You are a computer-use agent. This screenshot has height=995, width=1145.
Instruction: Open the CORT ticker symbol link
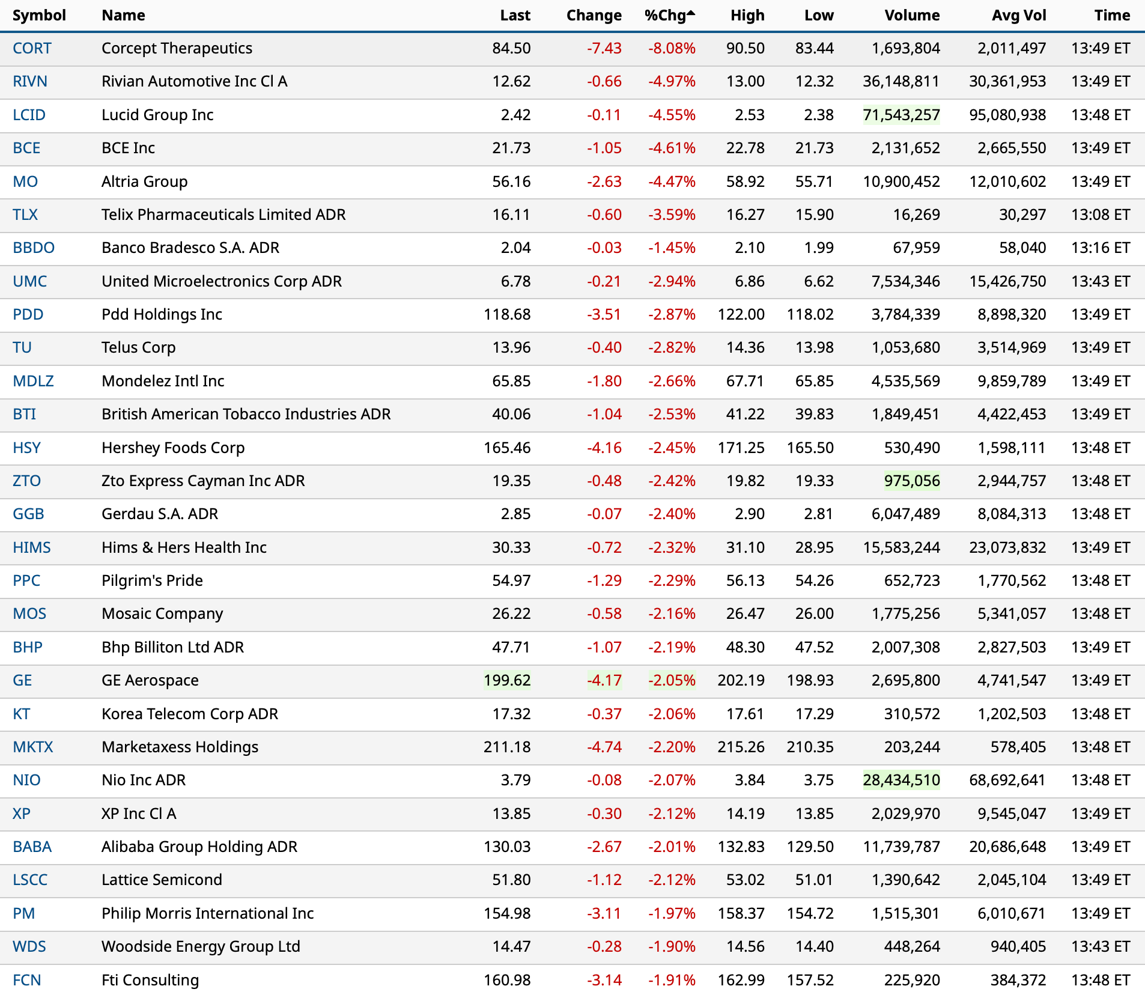tap(32, 49)
